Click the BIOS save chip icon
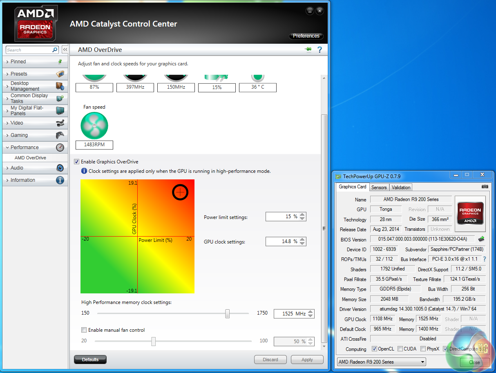The height and width of the screenshot is (373, 496). (x=481, y=239)
